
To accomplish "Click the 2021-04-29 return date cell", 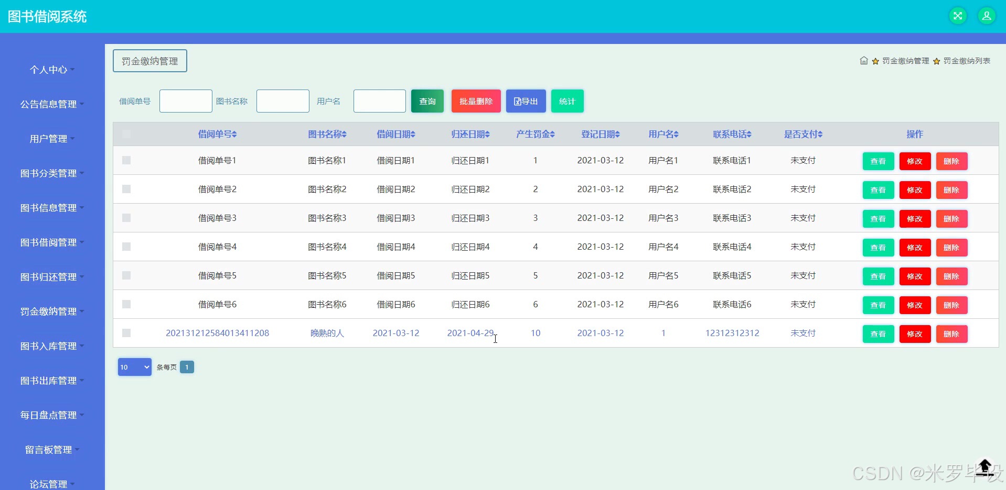I will (470, 333).
